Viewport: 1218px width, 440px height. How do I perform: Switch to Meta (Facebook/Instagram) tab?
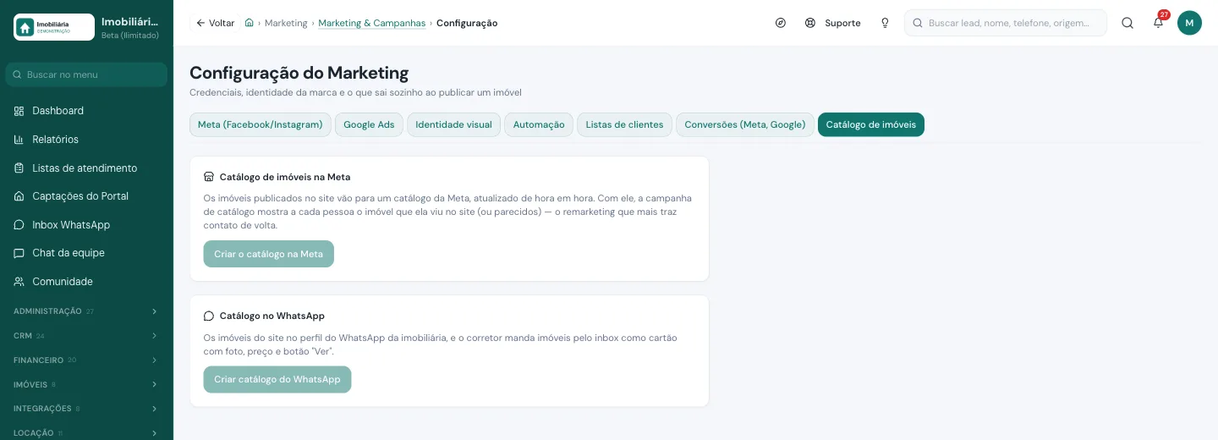pyautogui.click(x=261, y=124)
